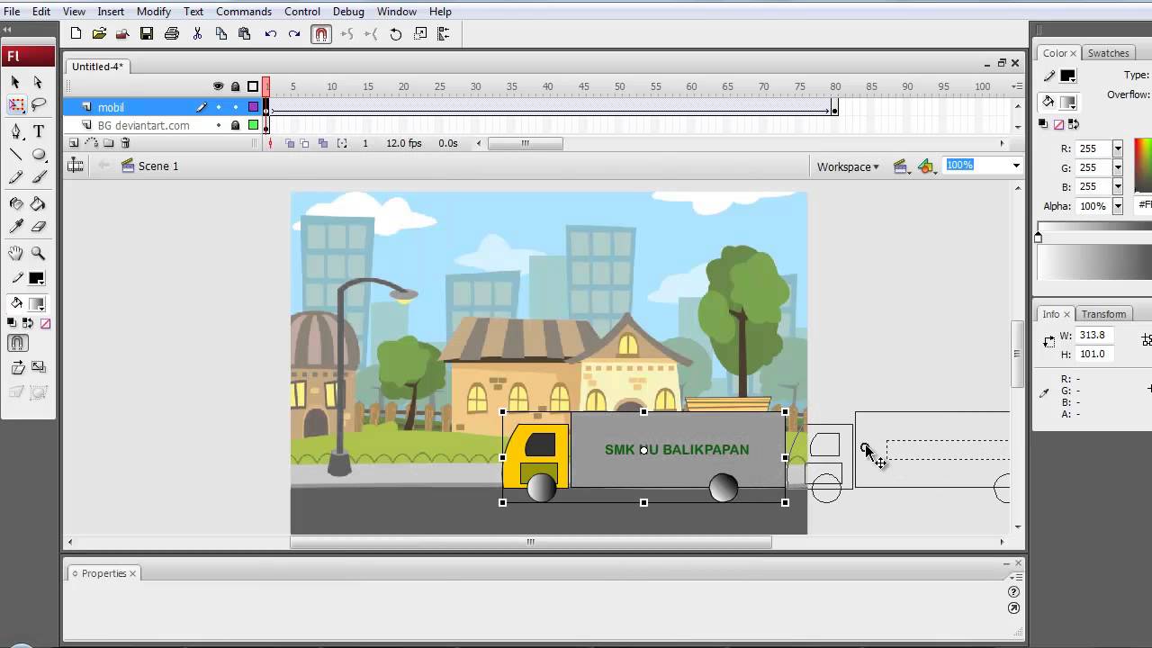
Task: Unlock the BG deviantart.com layer
Action: pyautogui.click(x=235, y=125)
